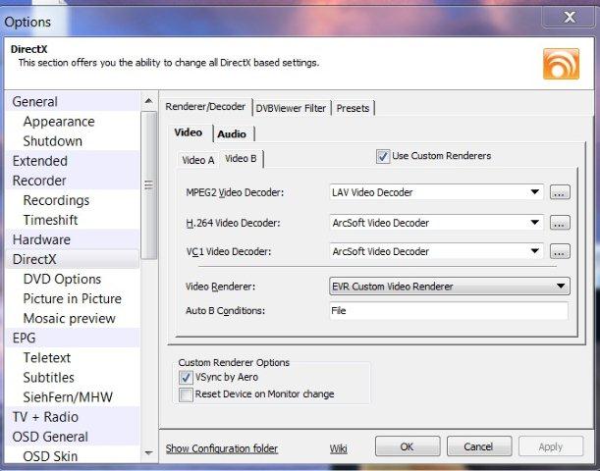
Task: Open the Video Renderer dropdown list
Action: 560,287
